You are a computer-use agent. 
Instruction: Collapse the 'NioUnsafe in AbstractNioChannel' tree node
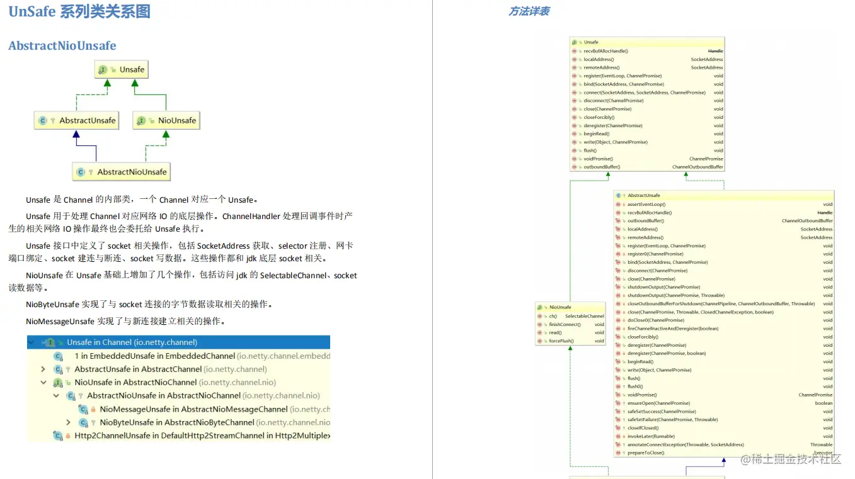click(x=43, y=383)
